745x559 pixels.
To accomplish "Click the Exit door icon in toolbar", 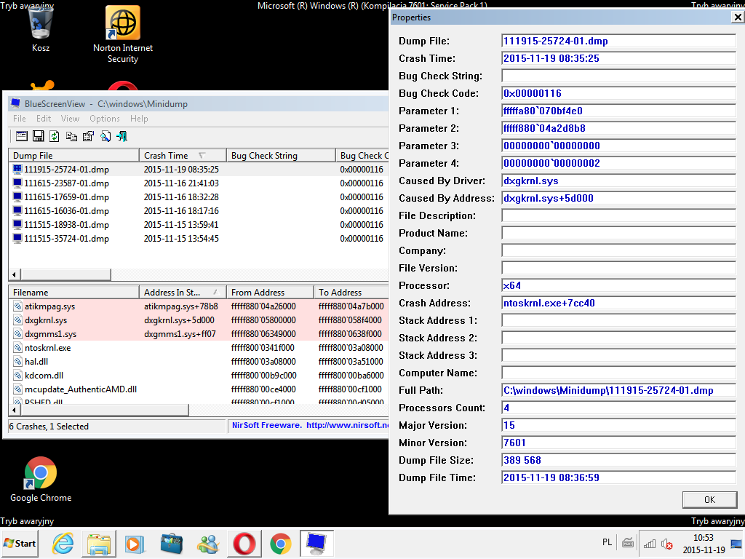I will [121, 136].
